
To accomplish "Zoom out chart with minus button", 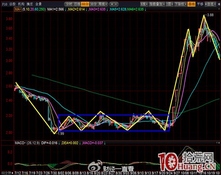I will coord(116,4).
